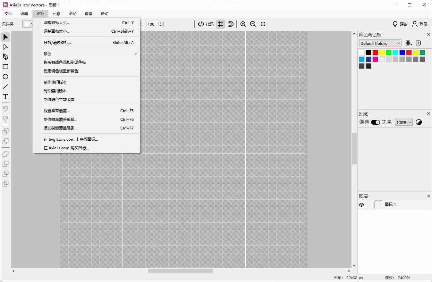The height and width of the screenshot is (282, 432).
Task: Open the Default Colors palette dropdown
Action: click(380, 43)
